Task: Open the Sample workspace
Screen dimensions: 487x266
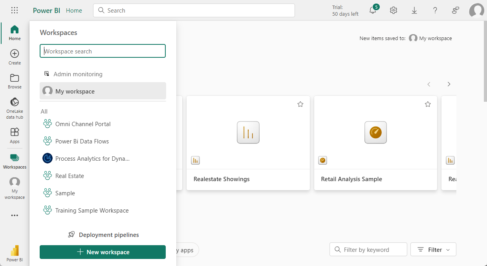Action: [103, 193]
